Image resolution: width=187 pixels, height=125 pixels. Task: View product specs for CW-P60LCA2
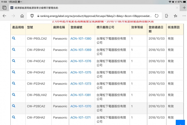14,38
